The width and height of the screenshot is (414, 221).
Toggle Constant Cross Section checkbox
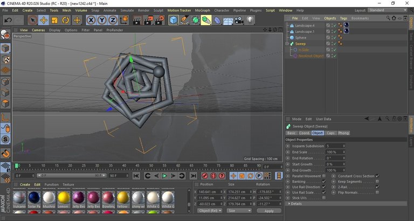tap(377, 176)
